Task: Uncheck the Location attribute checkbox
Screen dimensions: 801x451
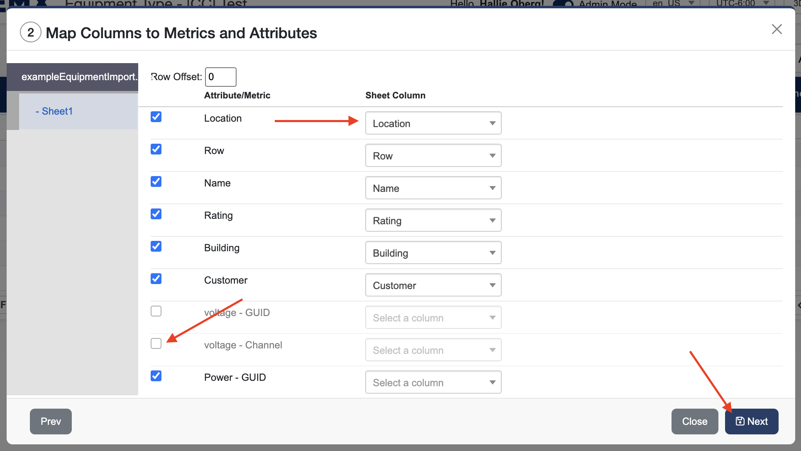Action: 156,117
